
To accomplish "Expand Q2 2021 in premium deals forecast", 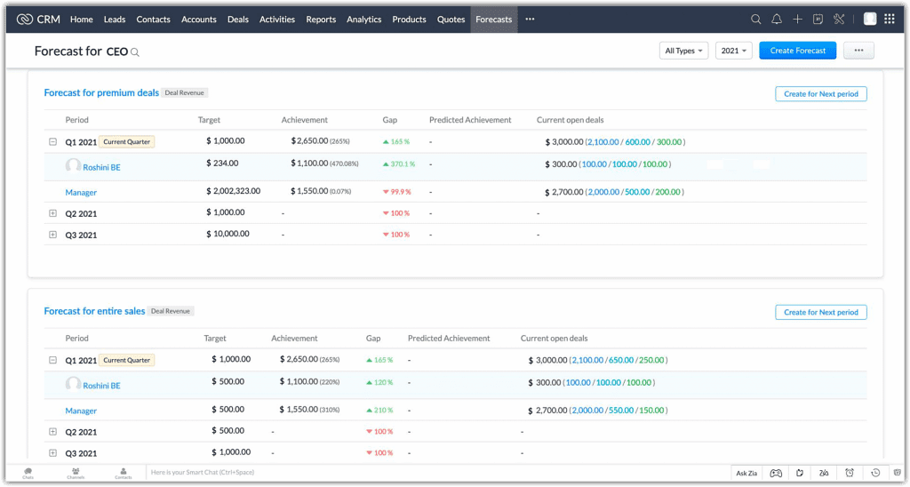I will (52, 213).
